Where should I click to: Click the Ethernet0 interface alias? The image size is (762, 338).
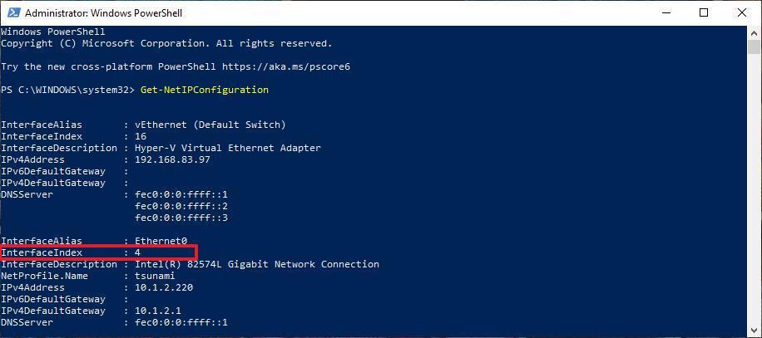[x=161, y=241]
